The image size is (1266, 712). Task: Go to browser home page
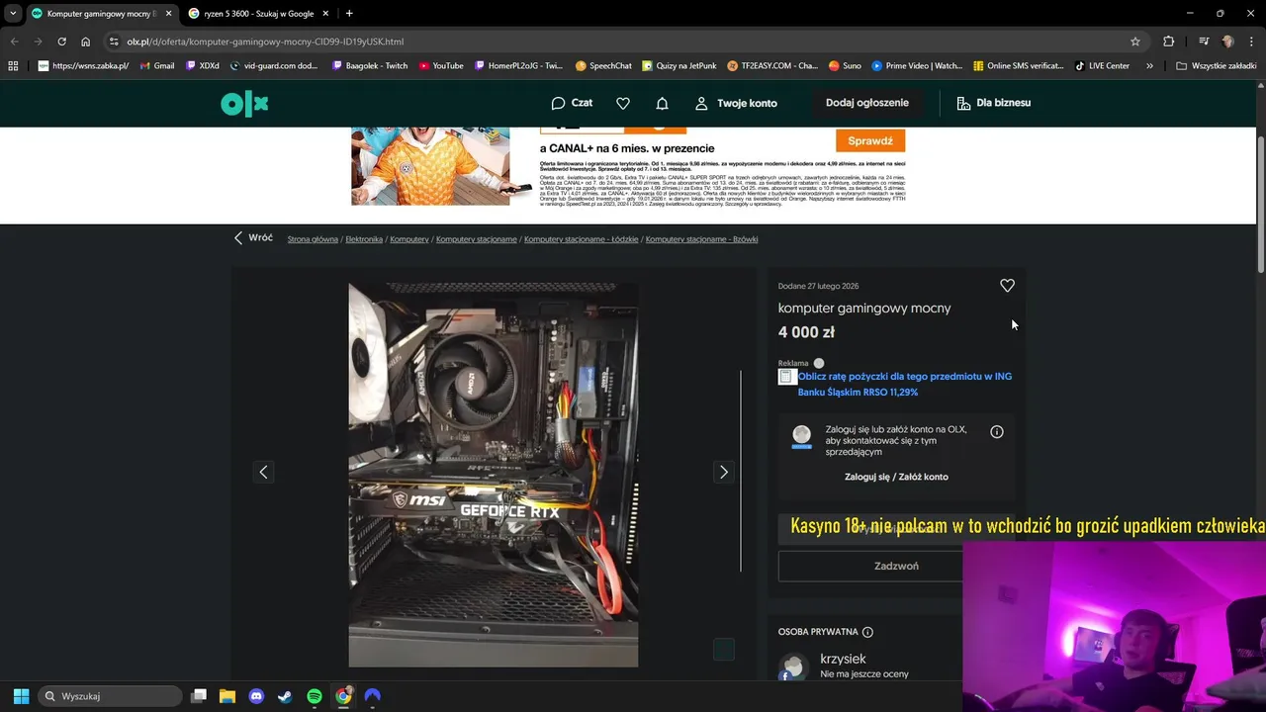85,42
